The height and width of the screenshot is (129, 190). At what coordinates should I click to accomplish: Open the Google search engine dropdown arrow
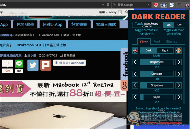(x=148, y=5)
